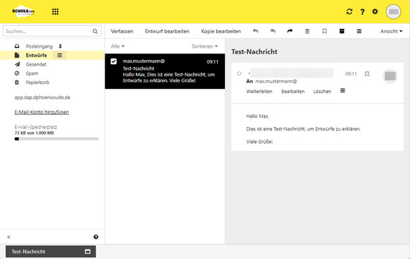Select the Test-Nachricht draft in message list
The image size is (410, 259).
165,71
